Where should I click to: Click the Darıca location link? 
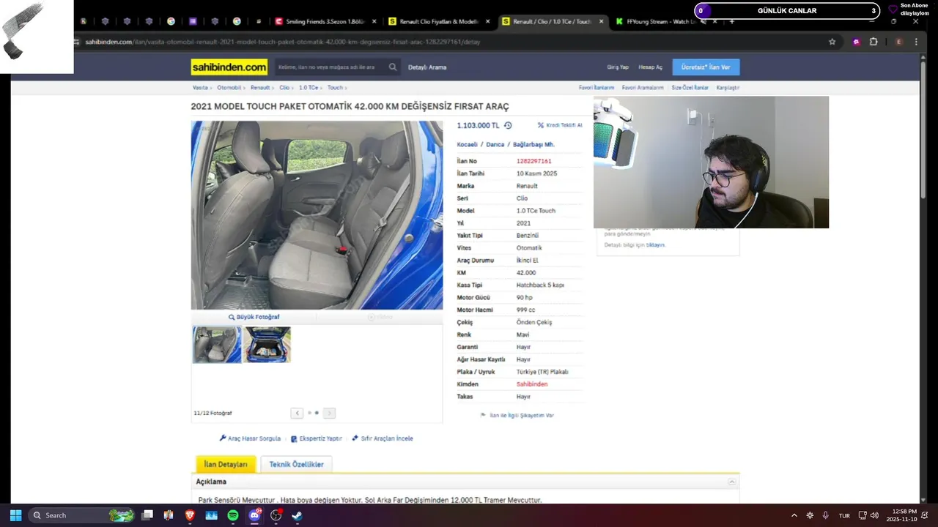click(x=495, y=144)
